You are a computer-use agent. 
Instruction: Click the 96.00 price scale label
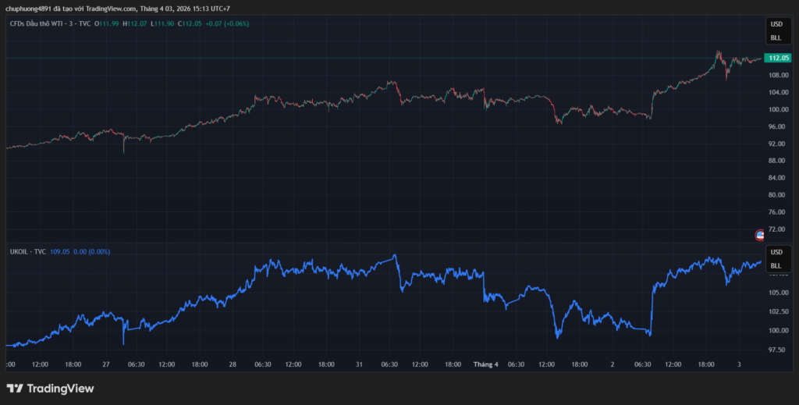coord(777,126)
